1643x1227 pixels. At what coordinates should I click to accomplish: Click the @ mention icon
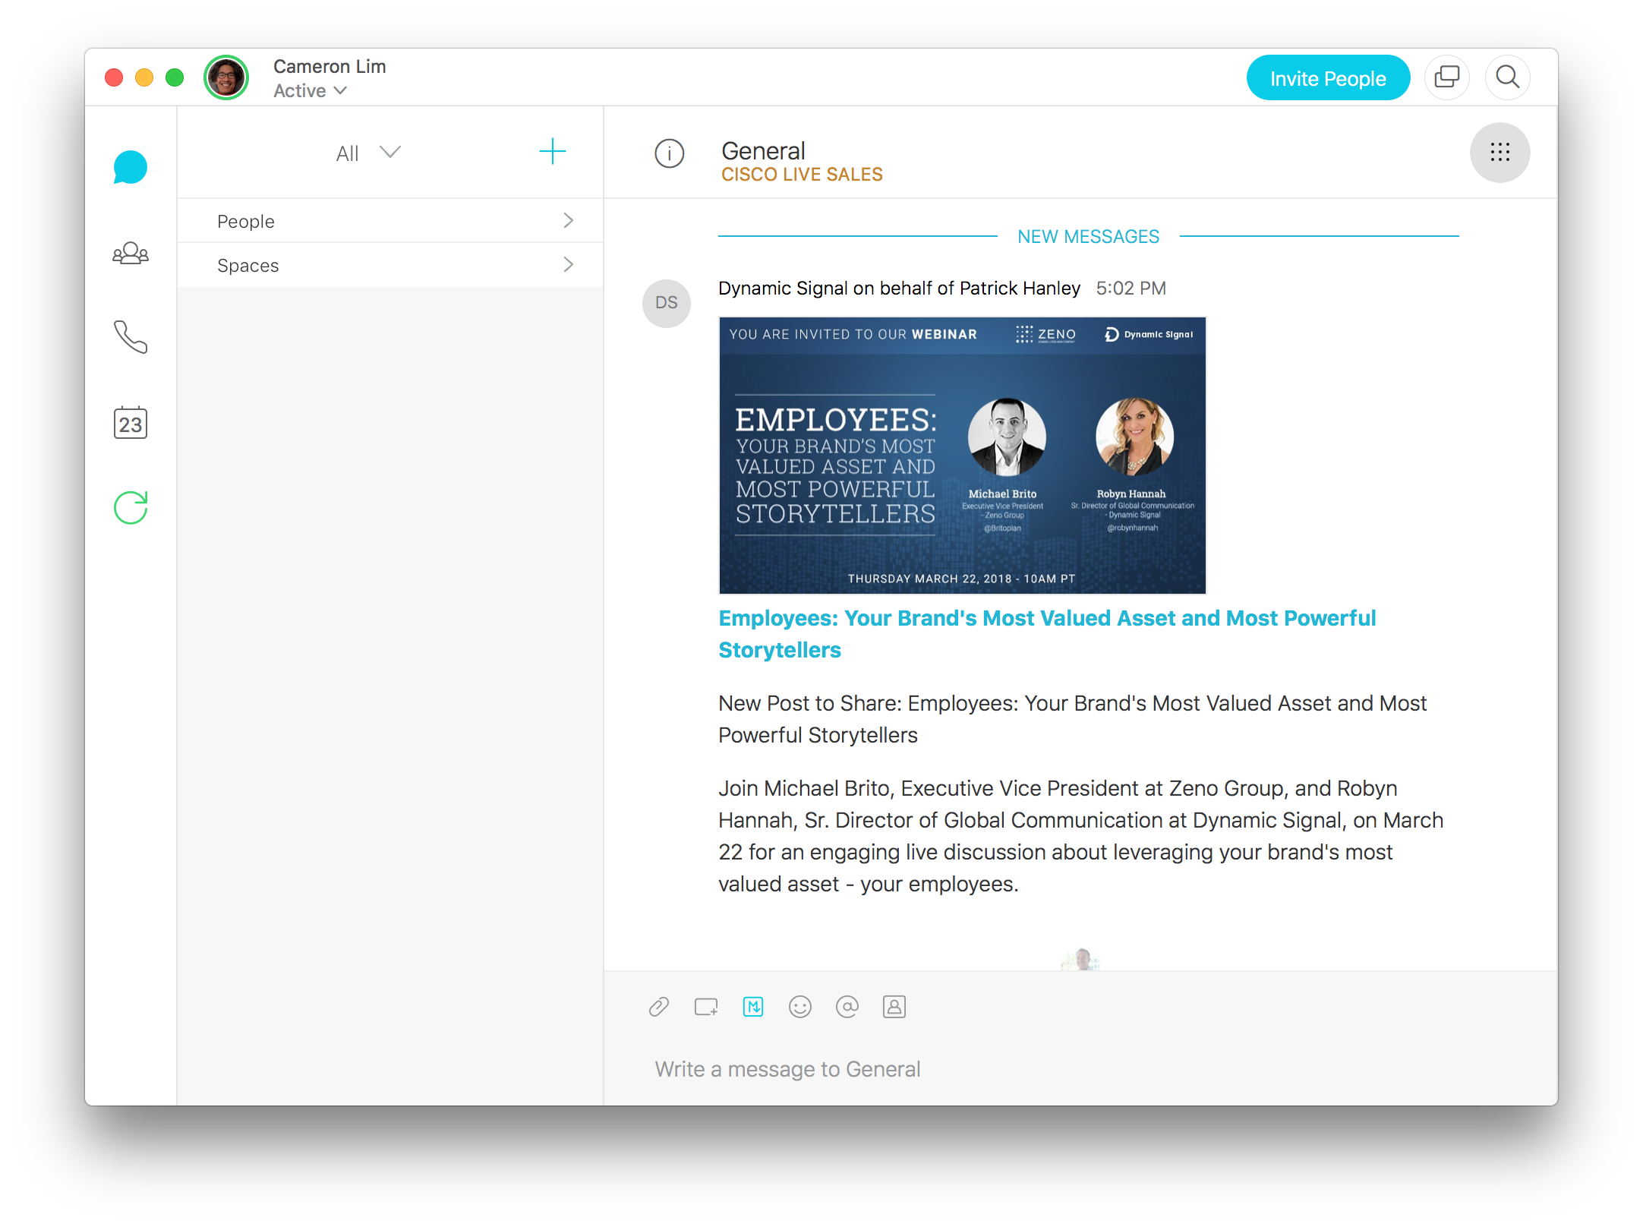pos(847,1007)
